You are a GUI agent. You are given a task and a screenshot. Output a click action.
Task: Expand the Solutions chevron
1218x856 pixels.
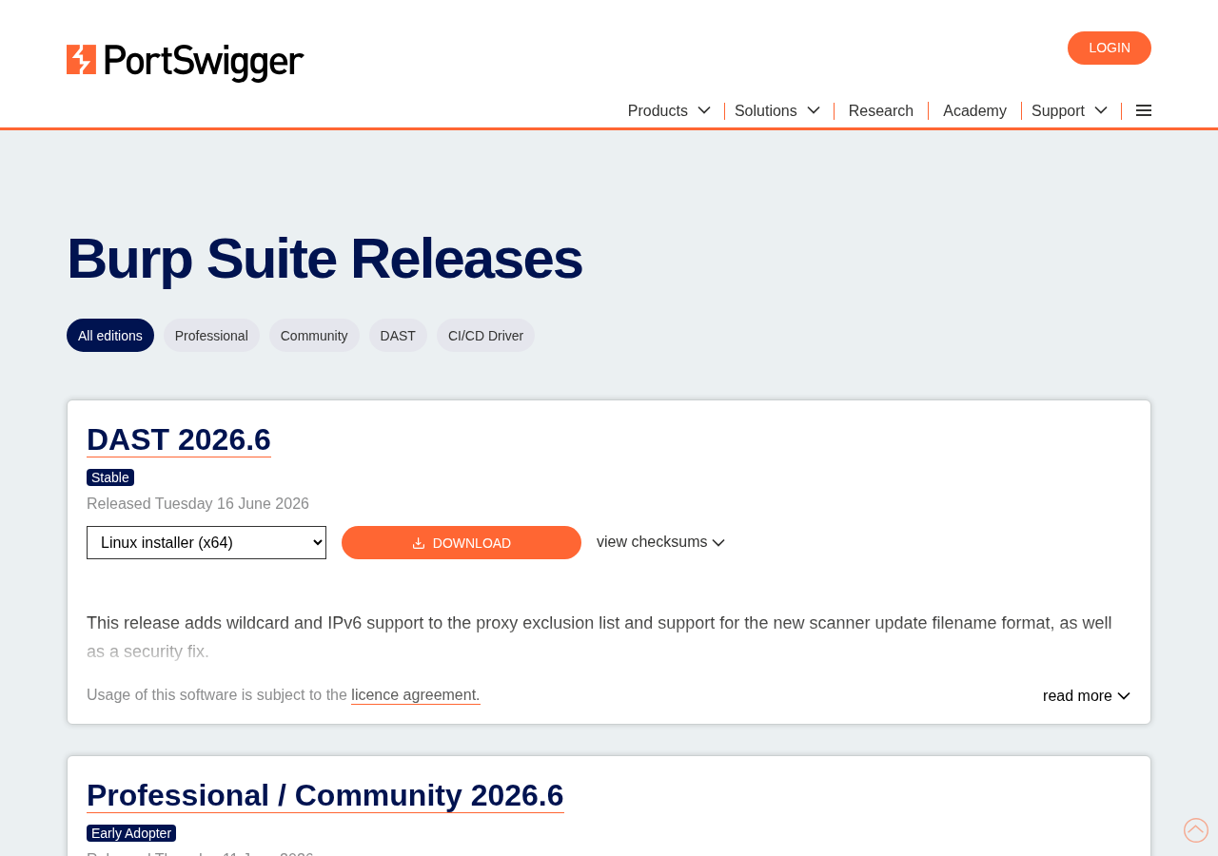click(x=814, y=110)
